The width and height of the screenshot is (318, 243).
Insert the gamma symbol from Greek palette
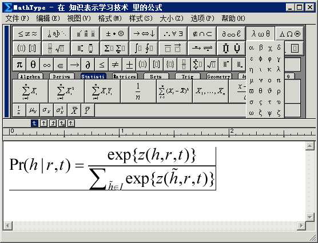[279, 59]
